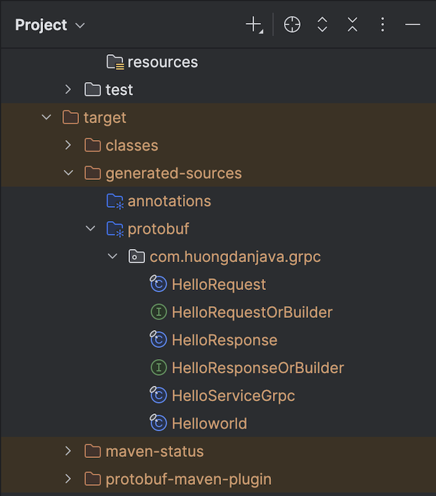
Task: Click the protobuf generated sources folder icon
Action: click(115, 229)
